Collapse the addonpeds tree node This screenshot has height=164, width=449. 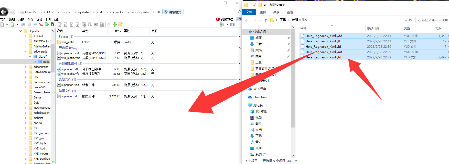pos(25,52)
